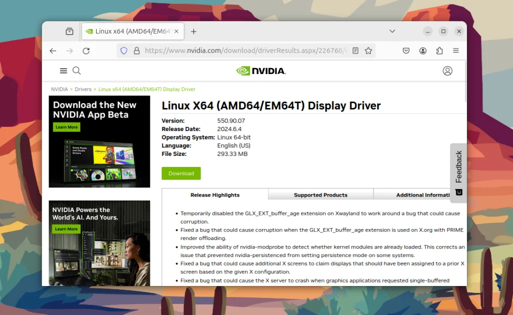Screen dimensions: 513x315
Task: Open the Feedback side tab
Action: pyautogui.click(x=458, y=173)
